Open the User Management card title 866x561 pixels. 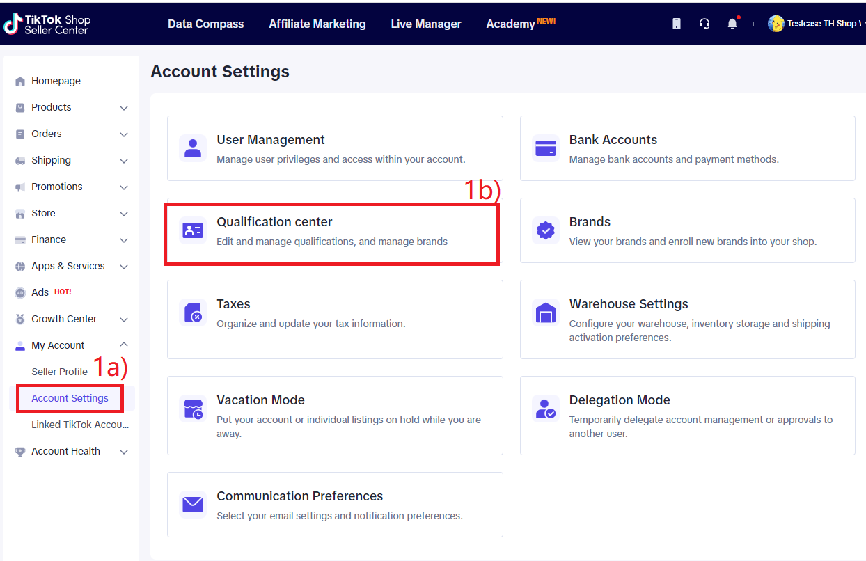pos(271,140)
